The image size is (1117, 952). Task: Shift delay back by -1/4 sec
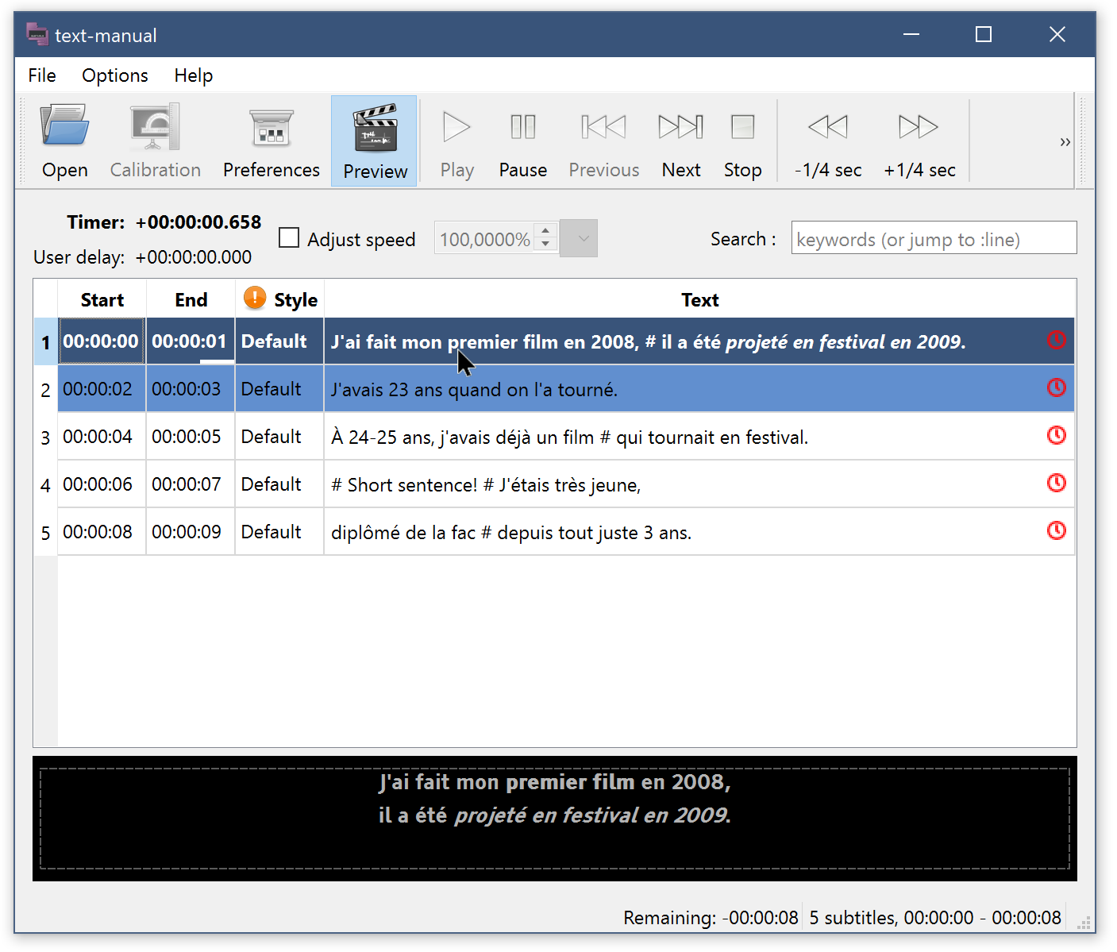click(828, 141)
